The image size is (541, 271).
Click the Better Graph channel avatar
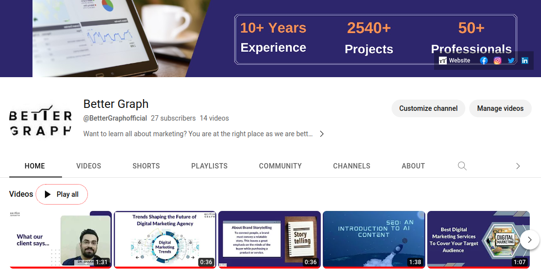(x=41, y=121)
